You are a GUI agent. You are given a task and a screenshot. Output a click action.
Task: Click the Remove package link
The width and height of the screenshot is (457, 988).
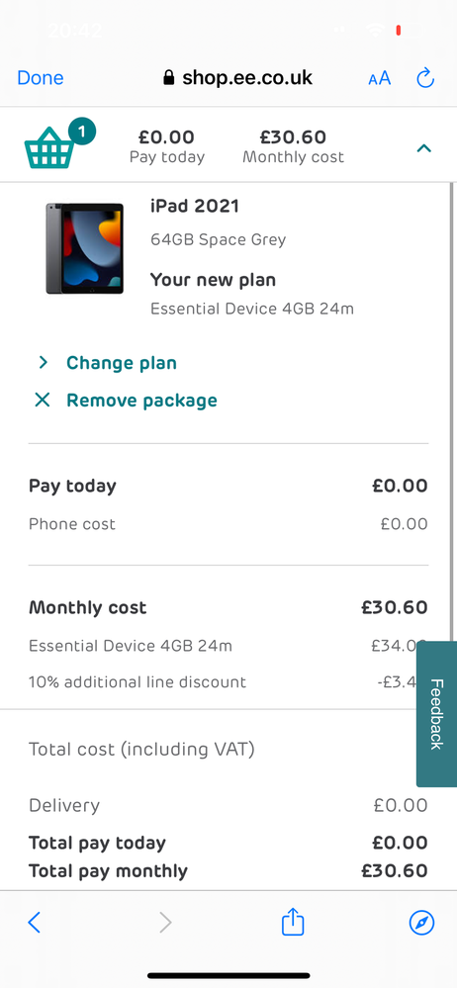[x=141, y=401]
